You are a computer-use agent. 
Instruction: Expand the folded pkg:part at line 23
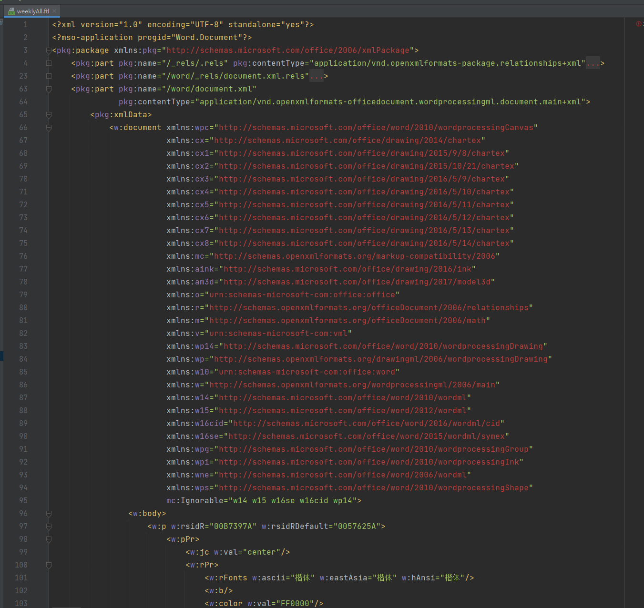point(49,76)
